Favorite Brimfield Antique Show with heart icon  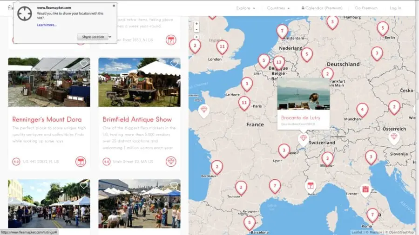point(174,64)
